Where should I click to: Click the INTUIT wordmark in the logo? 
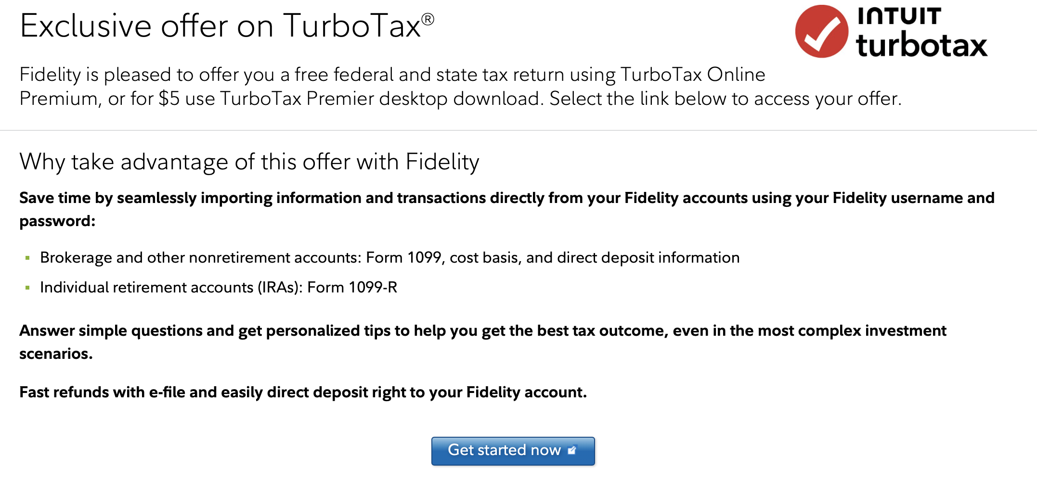(899, 16)
